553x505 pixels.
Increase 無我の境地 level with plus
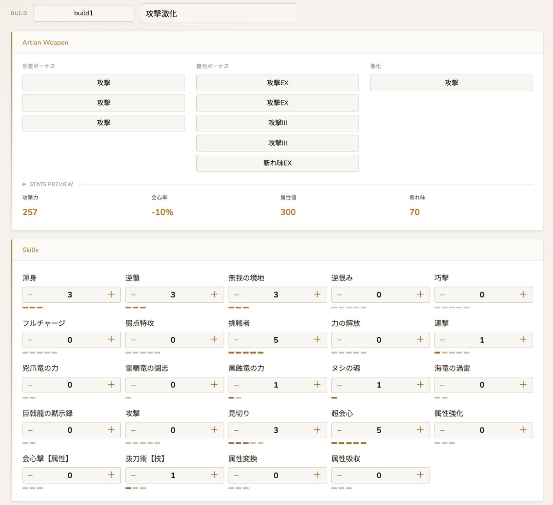317,294
